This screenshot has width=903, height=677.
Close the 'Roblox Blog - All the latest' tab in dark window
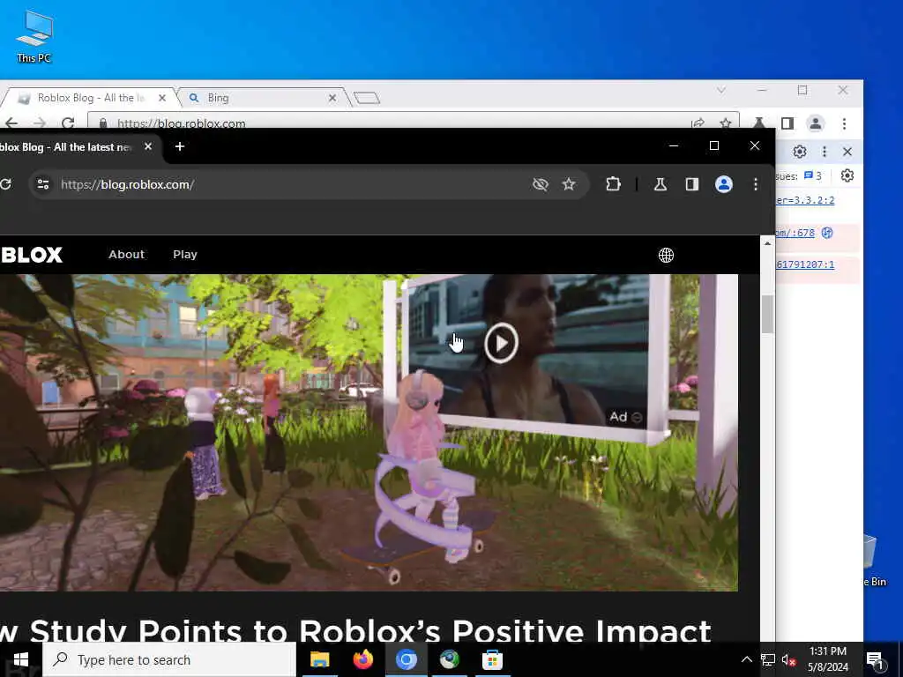click(148, 147)
